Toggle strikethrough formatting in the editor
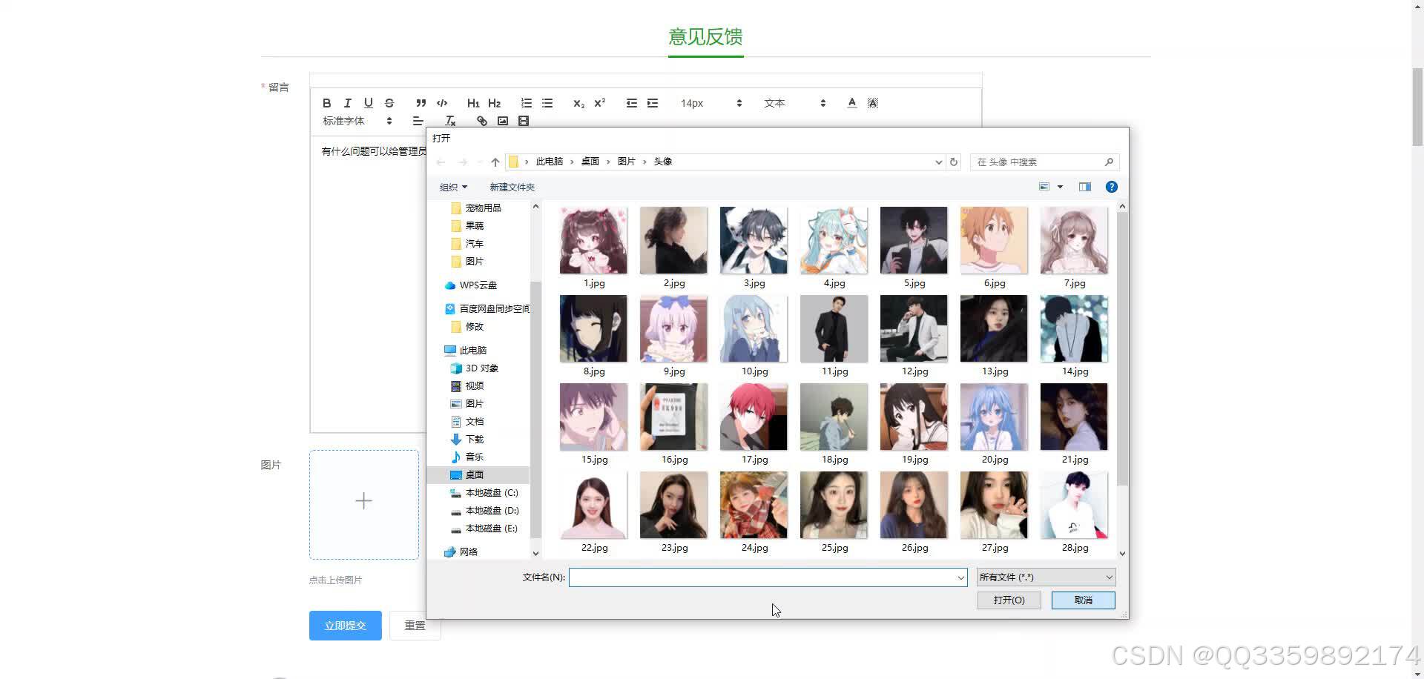The width and height of the screenshot is (1424, 679). coord(389,103)
